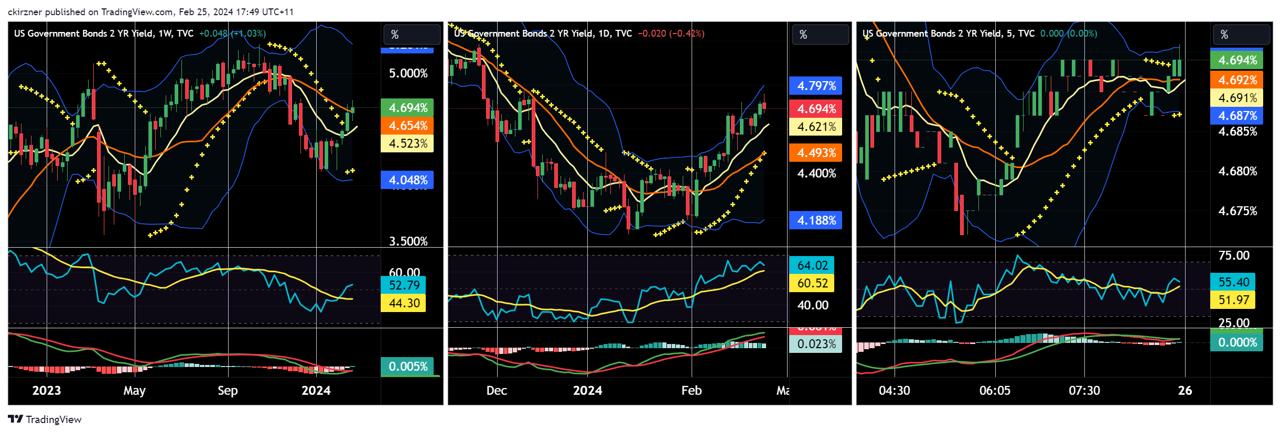Click the weekly RSI value 52.79
The image size is (1281, 433).
pos(404,285)
